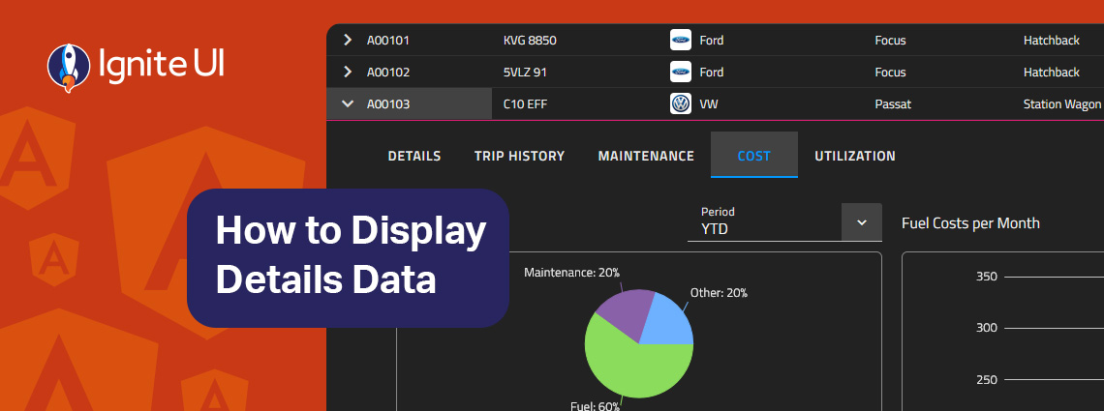1104x411 pixels.
Task: Click the blue Other pie slice
Action: [x=668, y=319]
